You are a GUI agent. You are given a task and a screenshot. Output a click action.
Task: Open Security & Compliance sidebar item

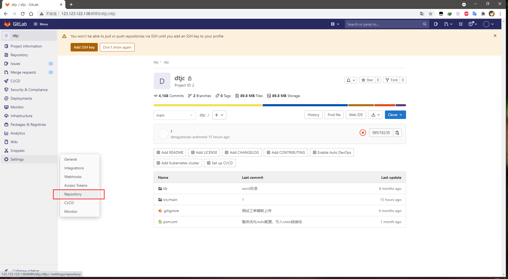pyautogui.click(x=29, y=90)
